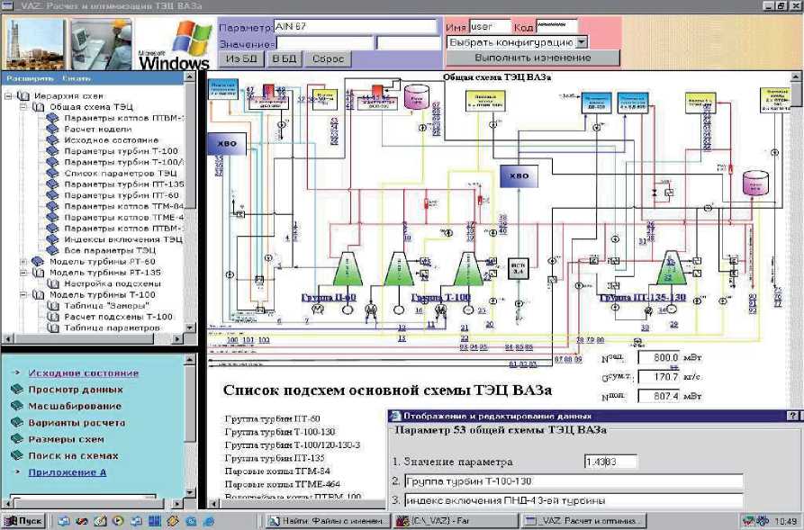The height and width of the screenshot is (530, 804).
Task: Click the central ХВО block on the scheme
Action: 519,175
